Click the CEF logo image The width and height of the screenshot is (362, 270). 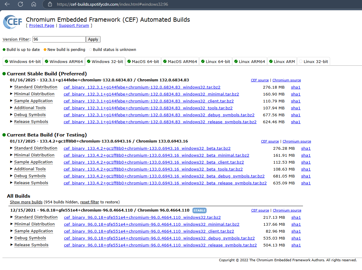13,22
